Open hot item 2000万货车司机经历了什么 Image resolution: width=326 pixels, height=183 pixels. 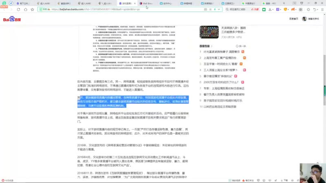pyautogui.click(x=221, y=82)
